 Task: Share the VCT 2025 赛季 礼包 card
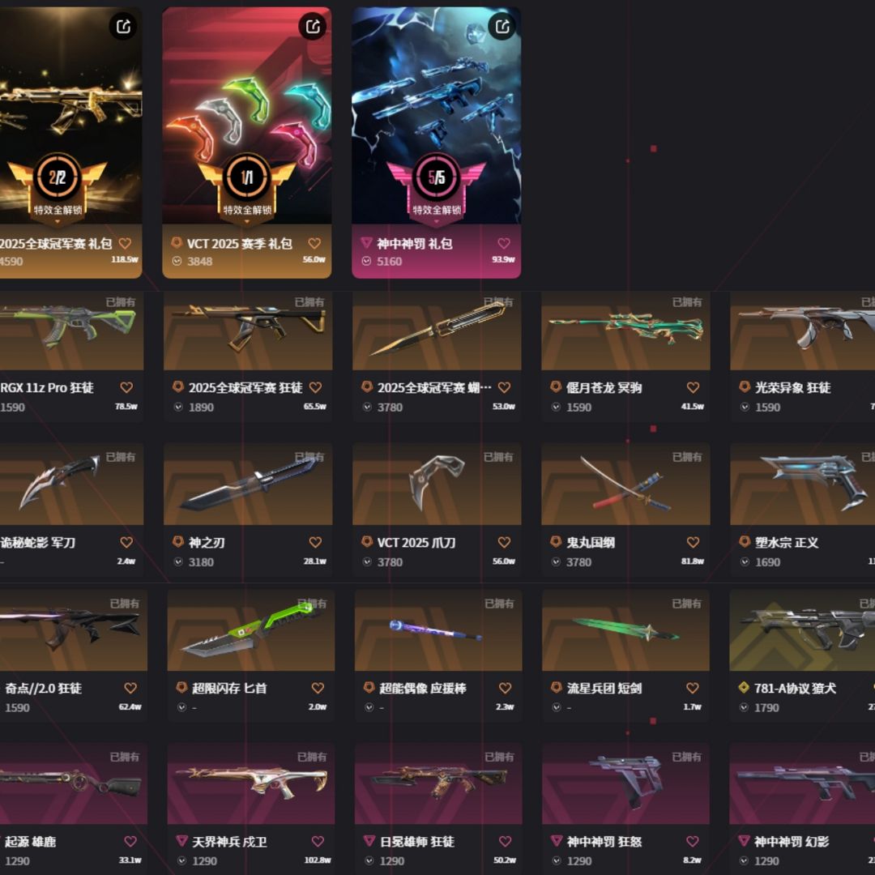(313, 26)
